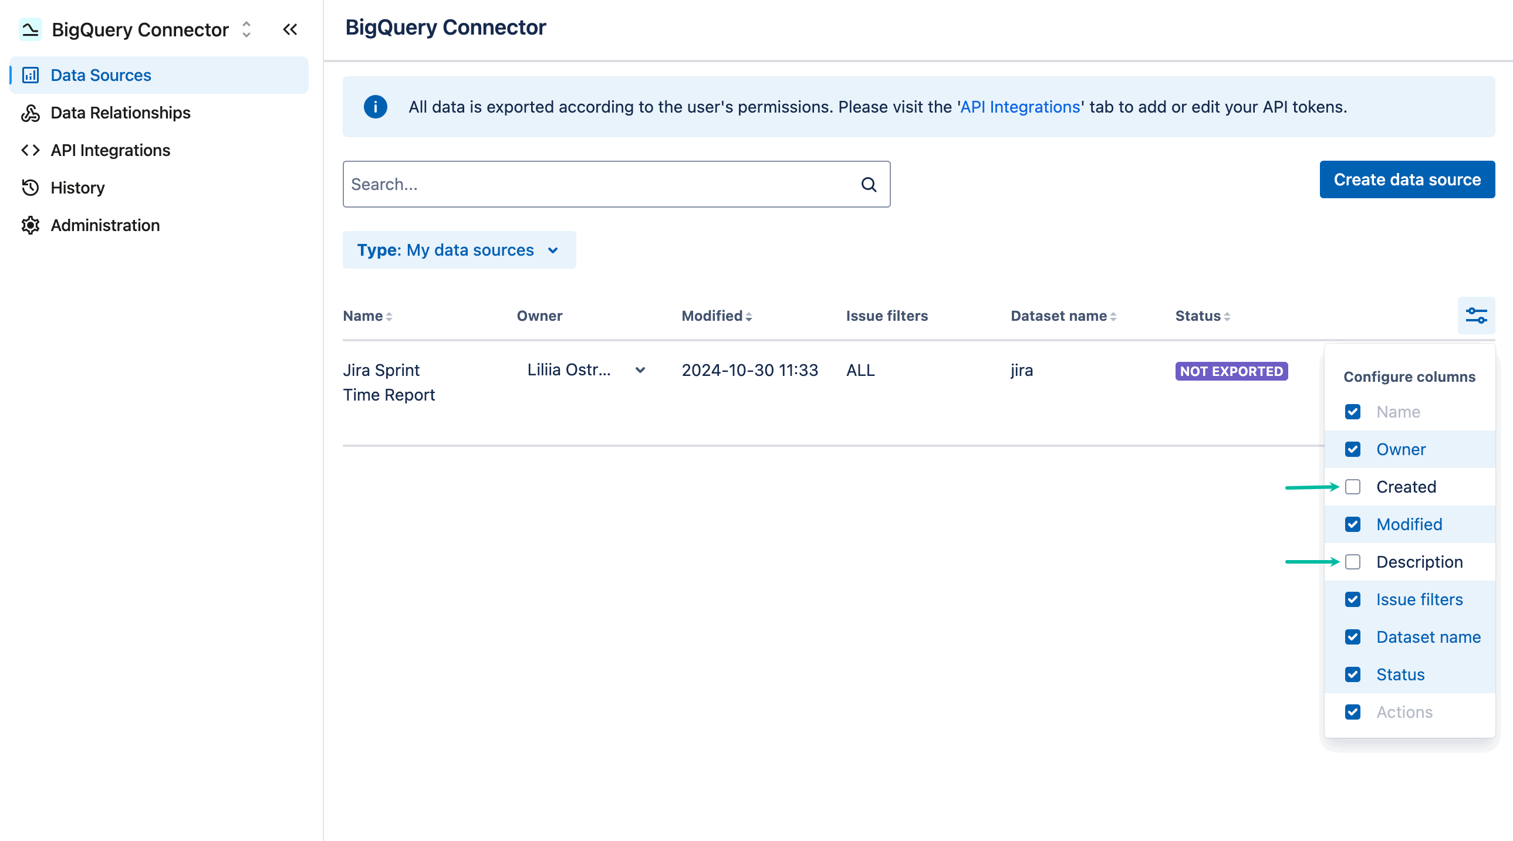Enable the Created column checkbox
The width and height of the screenshot is (1513, 841).
[x=1353, y=487]
